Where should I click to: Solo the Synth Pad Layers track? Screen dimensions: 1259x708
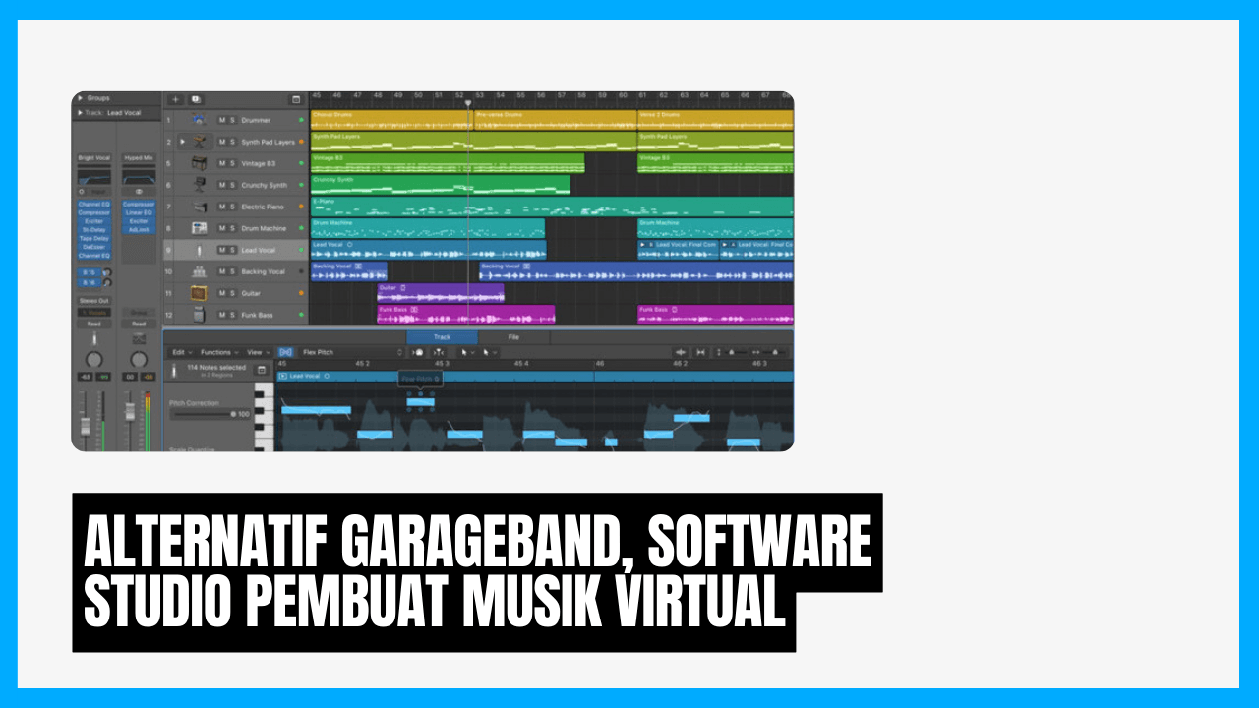tap(232, 142)
